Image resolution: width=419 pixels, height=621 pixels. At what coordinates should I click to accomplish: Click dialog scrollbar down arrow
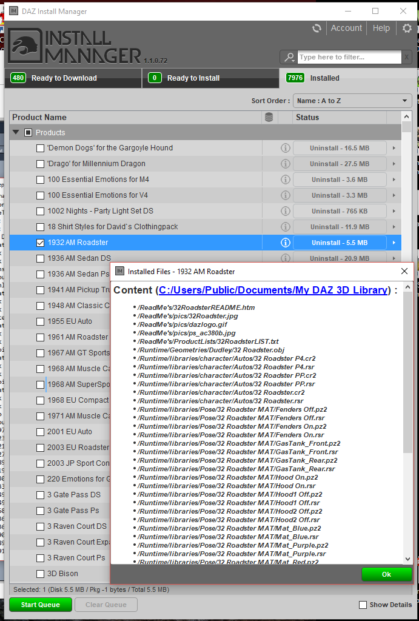click(408, 559)
